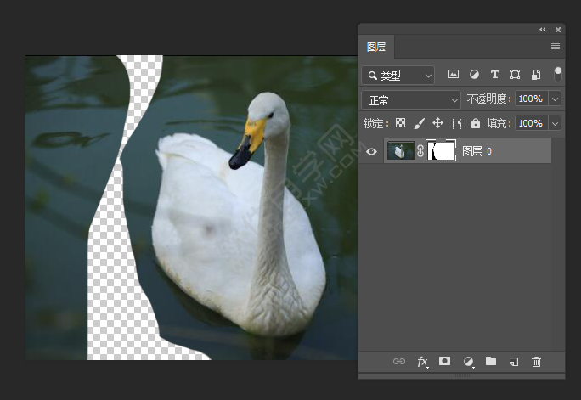Create a new layer group folder
581x400 pixels.
pyautogui.click(x=490, y=362)
